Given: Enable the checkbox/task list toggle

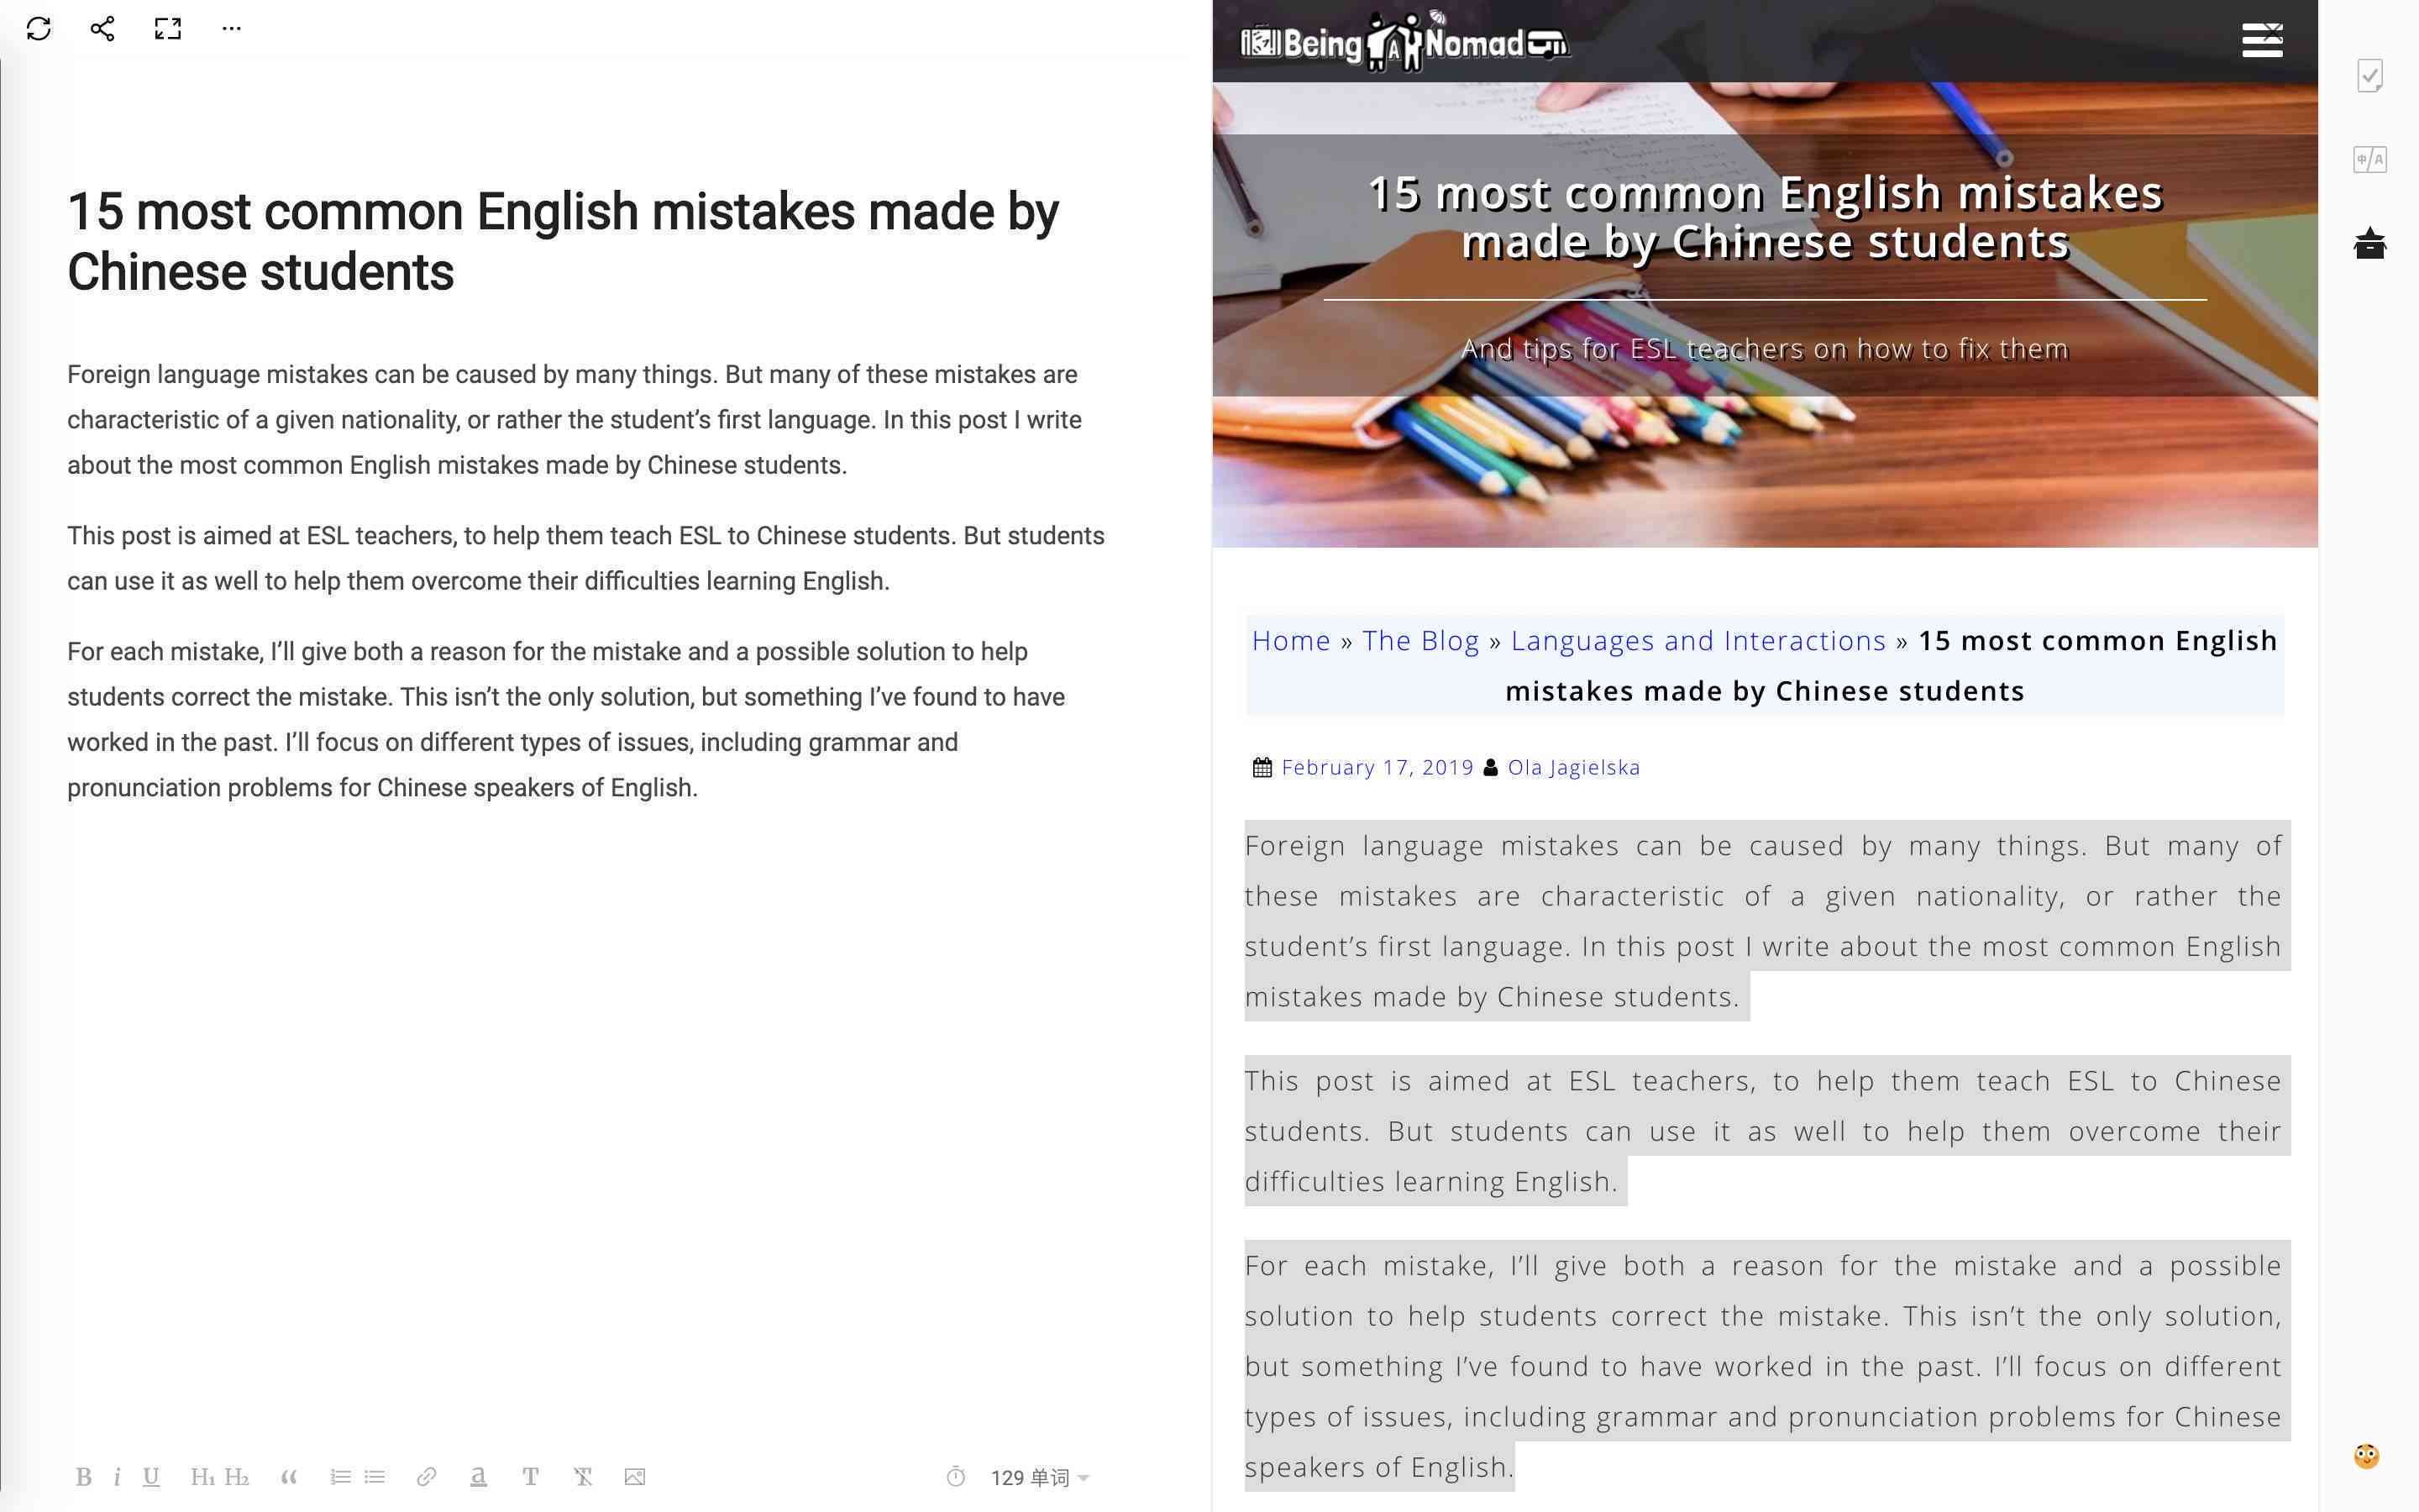Looking at the screenshot, I should (x=2370, y=75).
